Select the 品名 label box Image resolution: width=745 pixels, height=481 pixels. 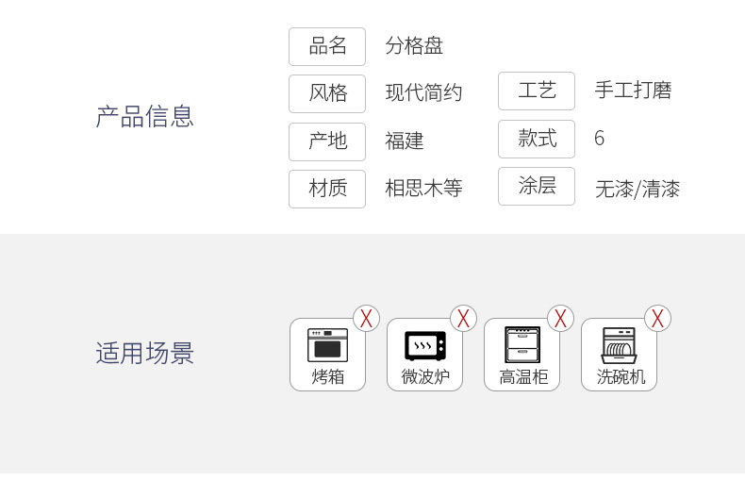327,46
